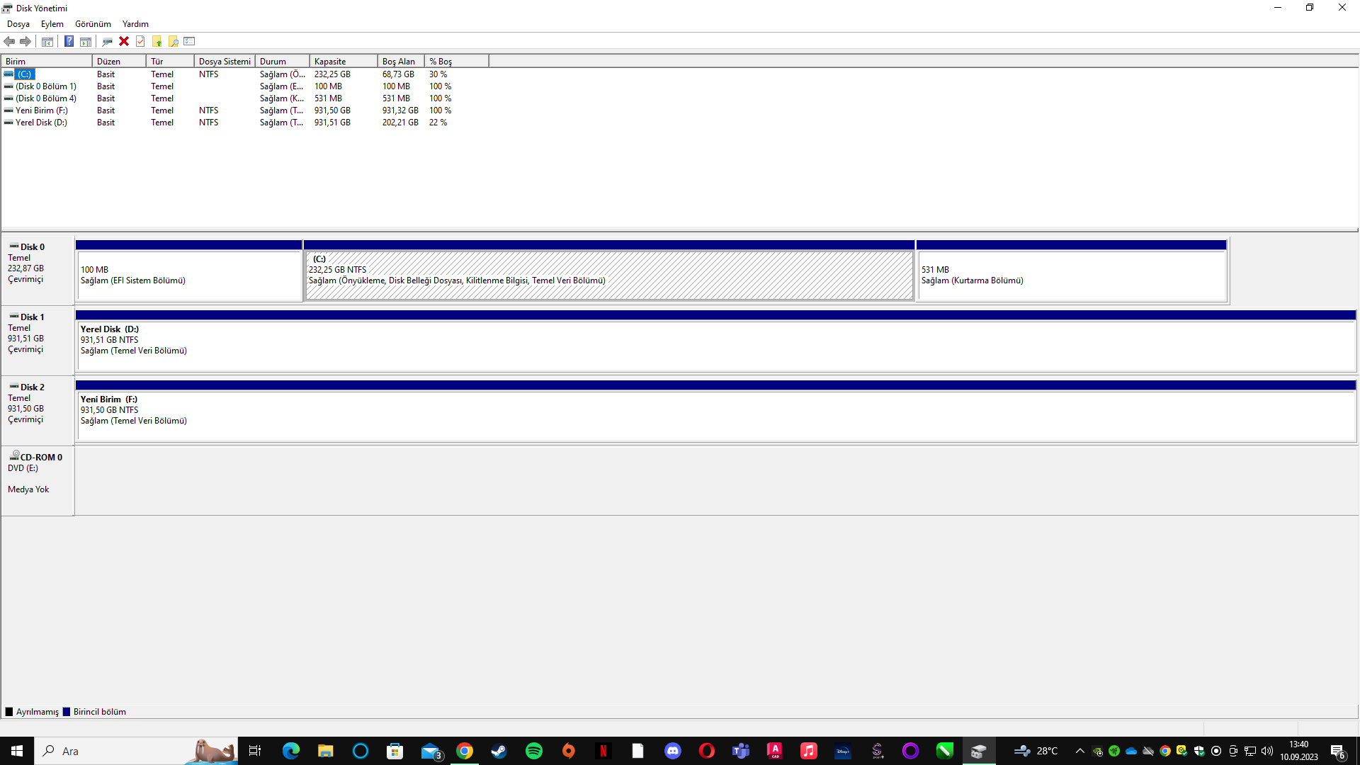Open the Eylem menu
The width and height of the screenshot is (1360, 765).
52,24
